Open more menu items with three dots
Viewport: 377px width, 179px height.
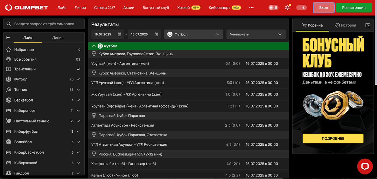[x=251, y=8]
